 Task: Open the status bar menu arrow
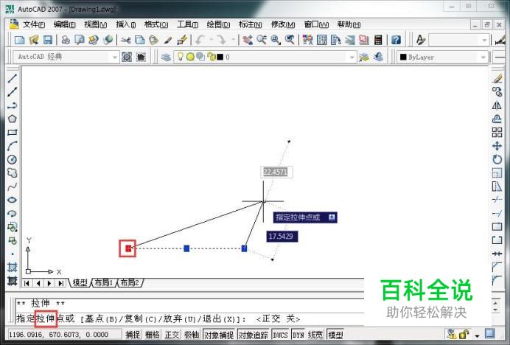tap(477, 335)
